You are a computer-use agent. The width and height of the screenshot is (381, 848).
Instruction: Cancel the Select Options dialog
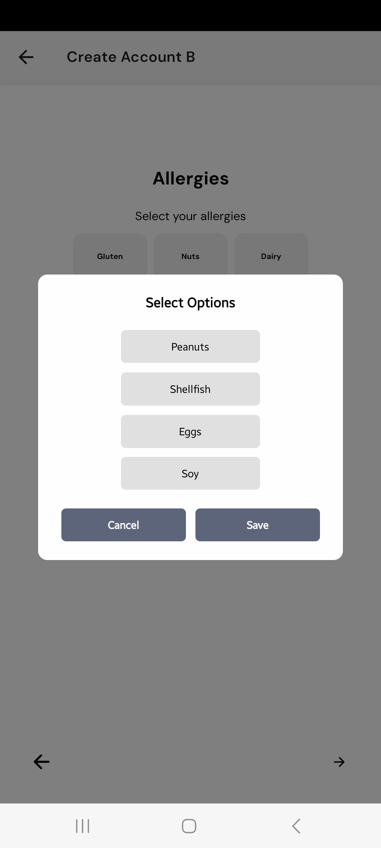[123, 525]
